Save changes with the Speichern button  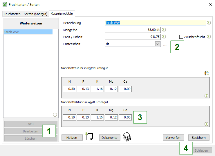[x=198, y=138]
